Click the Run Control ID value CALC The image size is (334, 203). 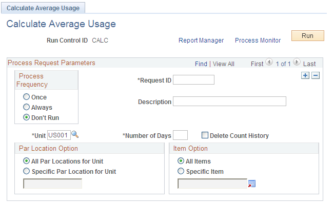(100, 40)
